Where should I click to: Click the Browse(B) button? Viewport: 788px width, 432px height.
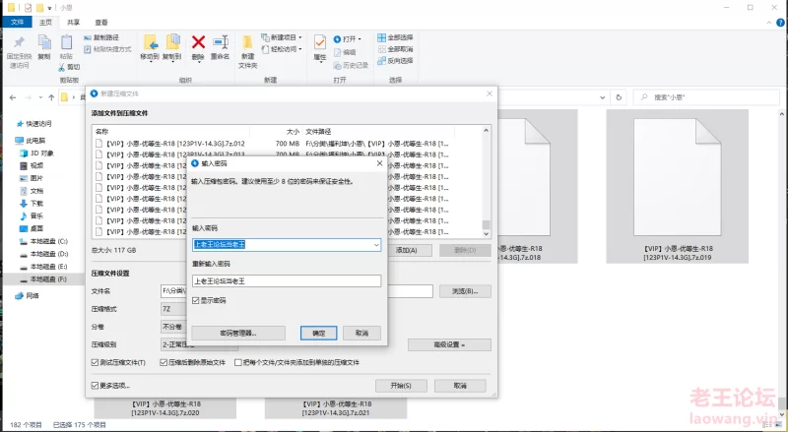[x=465, y=291]
